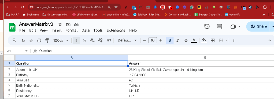Toggle bold formatting
Viewport: 274px width, 99px height.
point(170,40)
